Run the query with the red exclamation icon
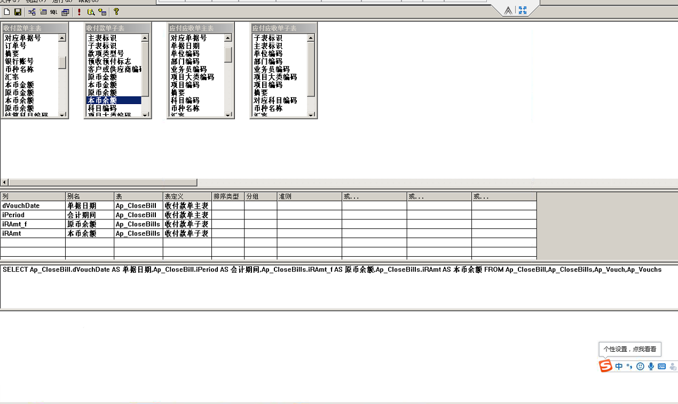Image resolution: width=678 pixels, height=404 pixels. (80, 12)
